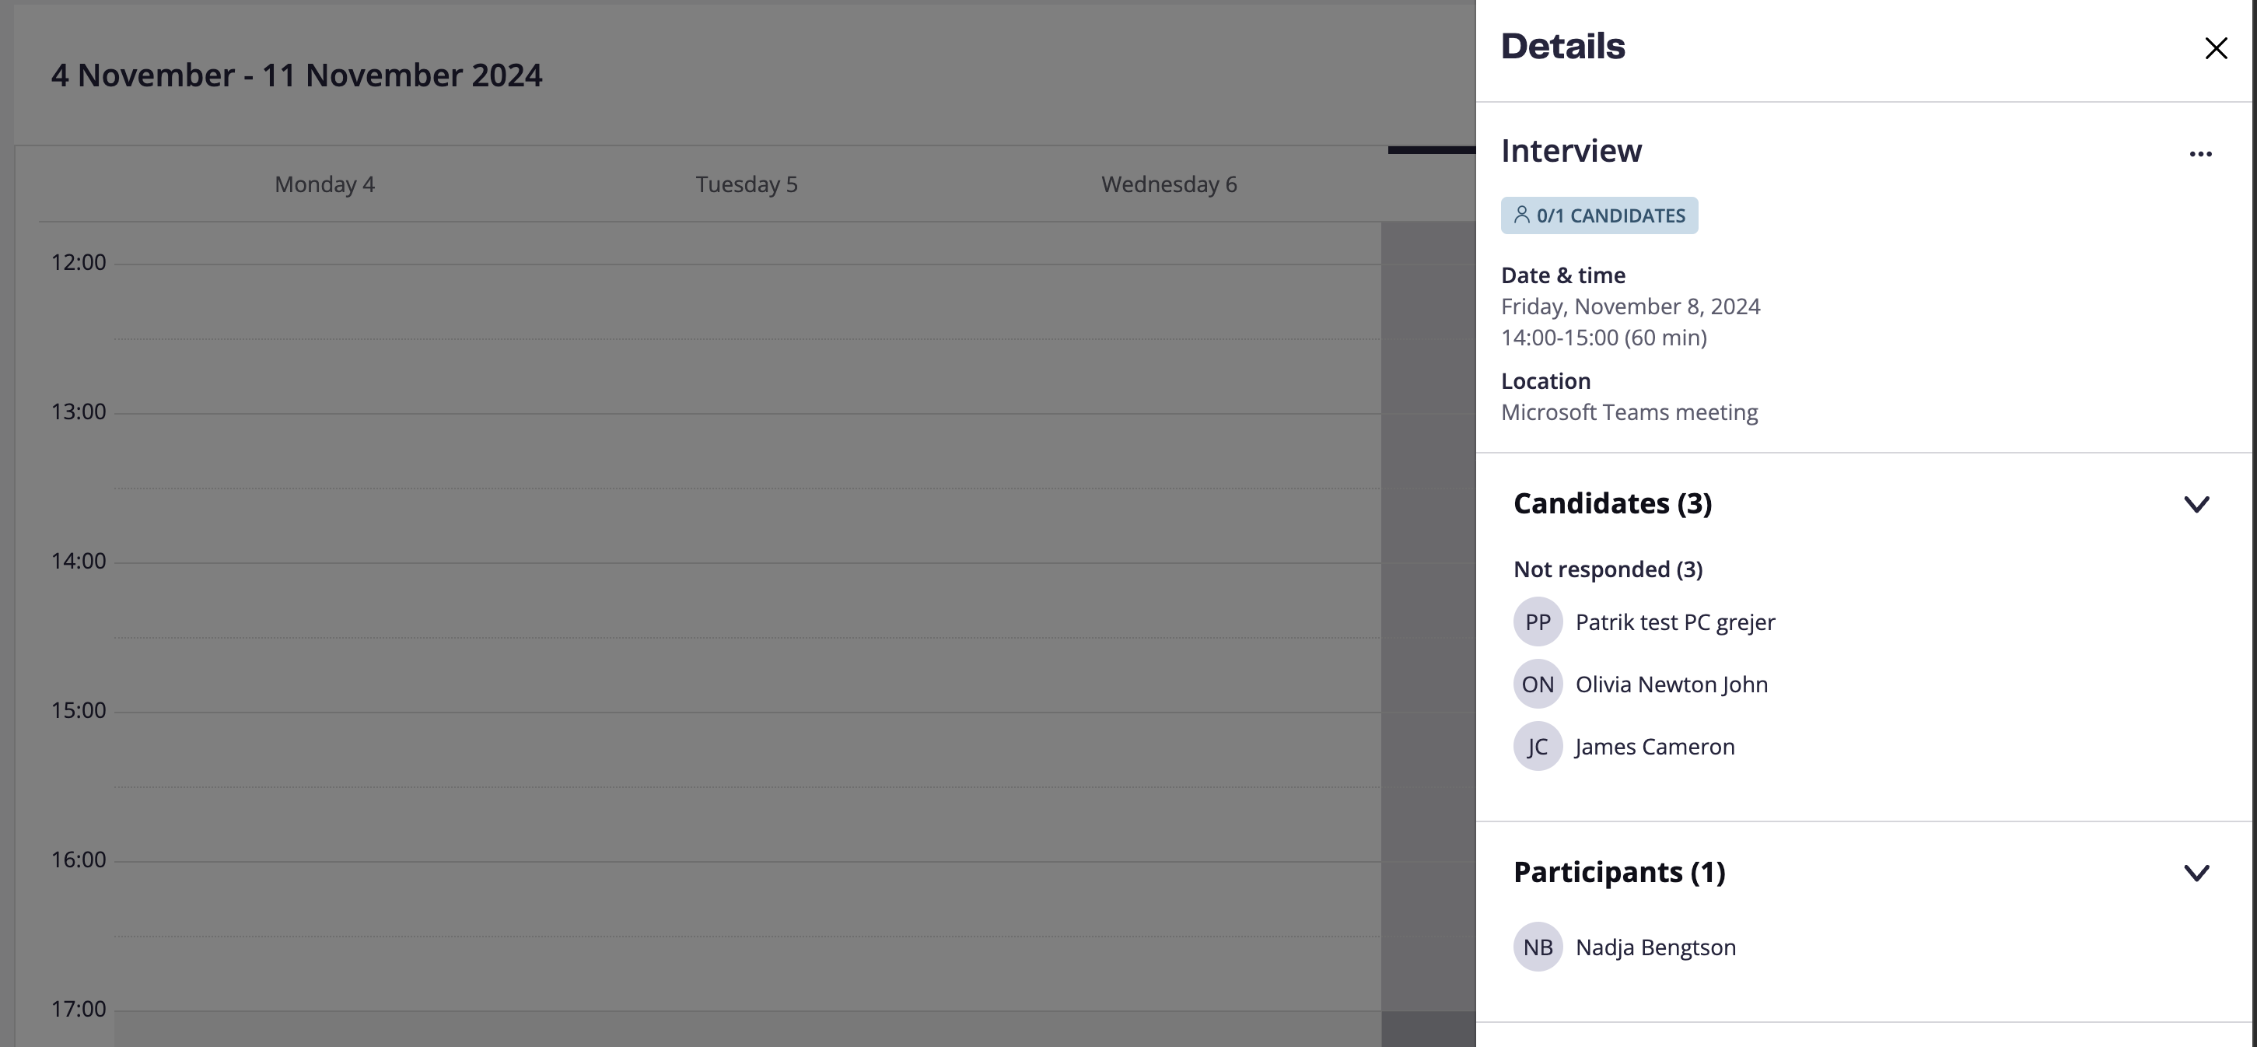Close the Details panel
This screenshot has height=1047, width=2257.
tap(2216, 48)
